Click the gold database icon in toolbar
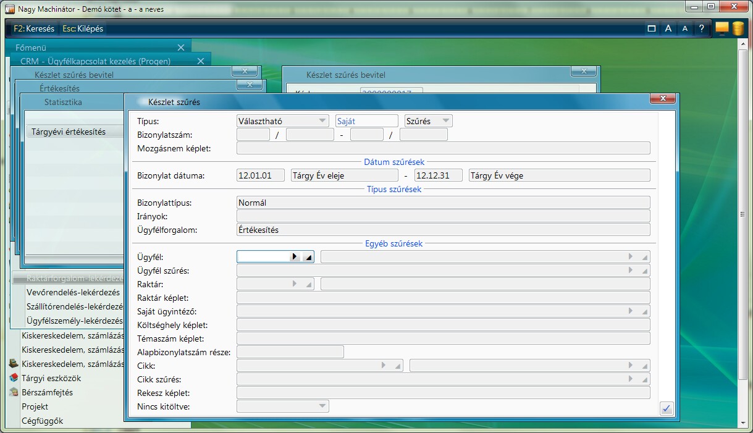The height and width of the screenshot is (433, 753). (738, 28)
